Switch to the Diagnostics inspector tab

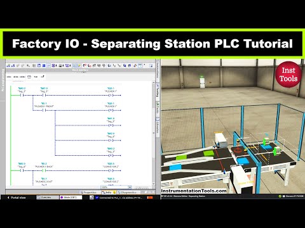(128, 193)
